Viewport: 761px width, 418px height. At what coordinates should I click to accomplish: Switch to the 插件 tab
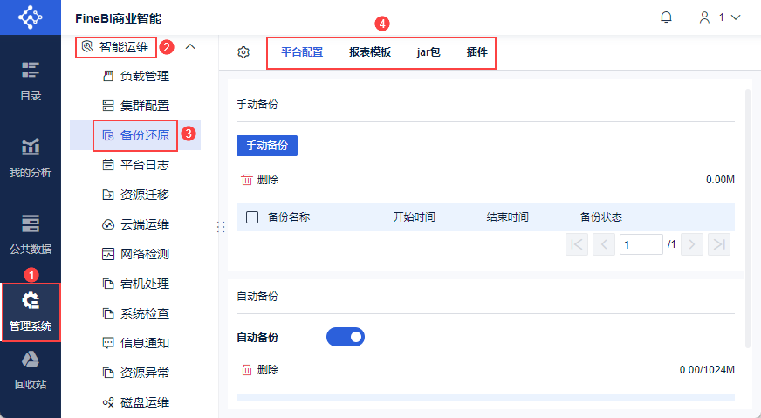click(x=477, y=52)
